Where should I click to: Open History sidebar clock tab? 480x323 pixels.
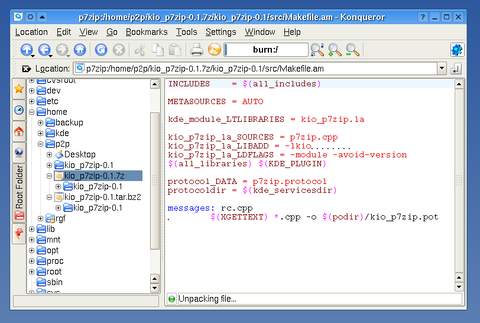[19, 110]
